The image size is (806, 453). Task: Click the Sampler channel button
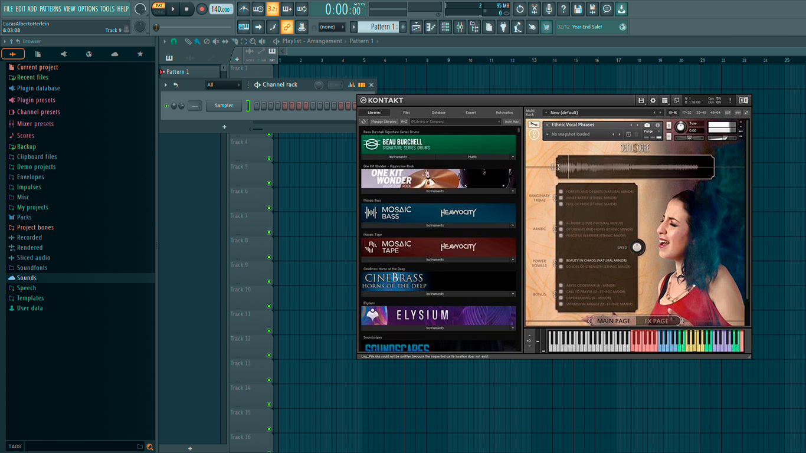click(x=224, y=106)
